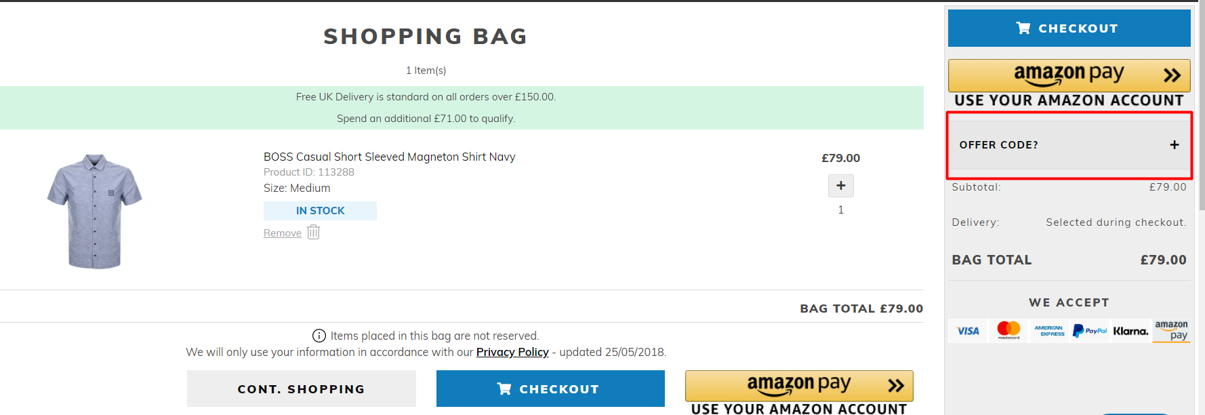Pay using the sidebar Amazon Pay button
Screen dimensions: 1205x415
pyautogui.click(x=1069, y=75)
